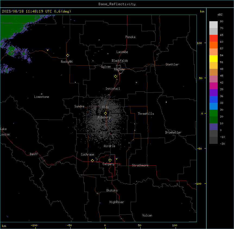Viewport: 234px width, 229px height.
Task: Select the purple 39-36 dBZ color swatch
Action: [213, 93]
